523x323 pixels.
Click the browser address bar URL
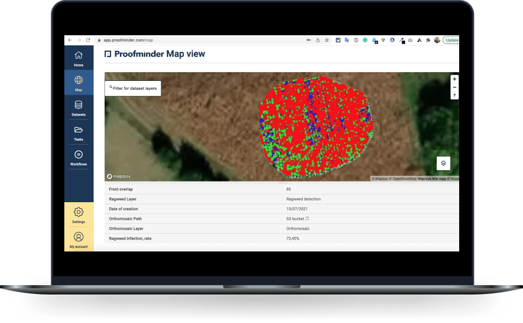[x=128, y=40]
